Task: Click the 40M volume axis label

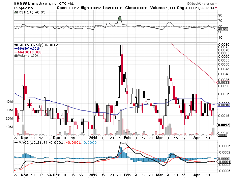Action: pos(9,101)
